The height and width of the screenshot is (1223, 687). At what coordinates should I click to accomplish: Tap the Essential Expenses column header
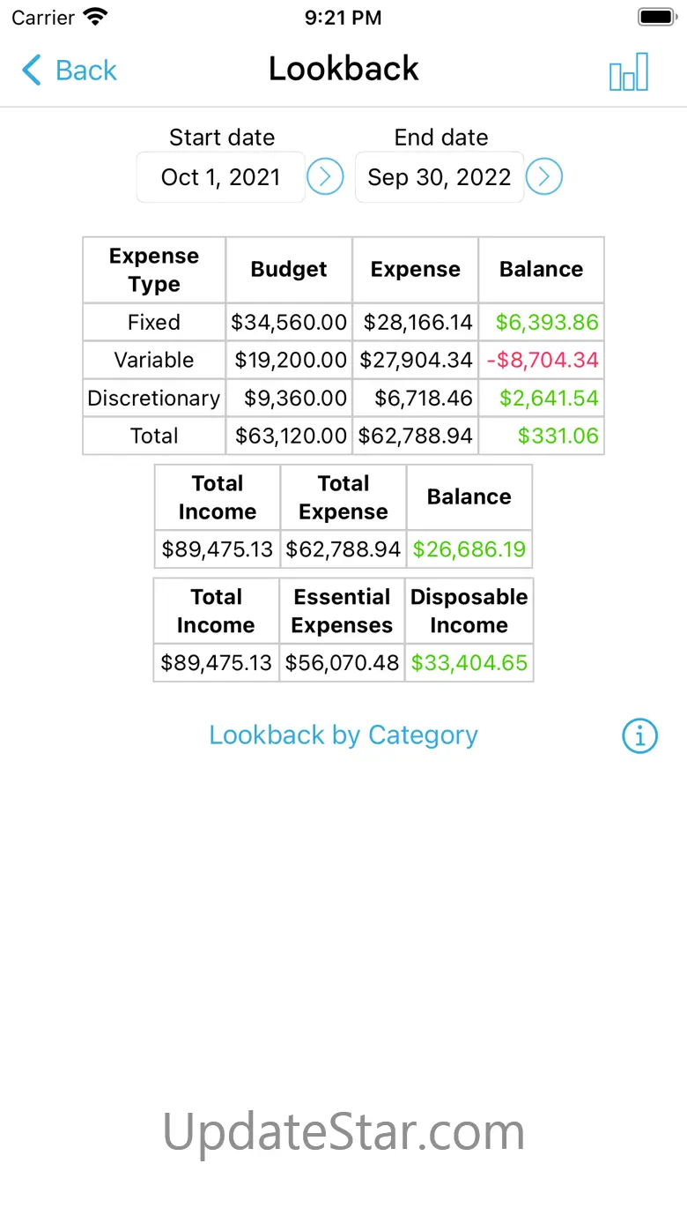click(x=342, y=611)
